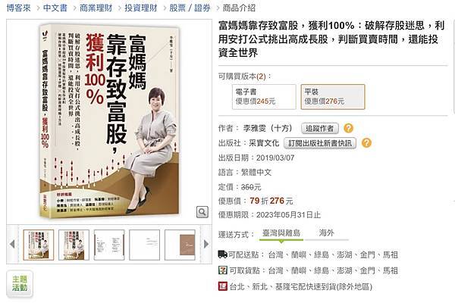Image resolution: width=455 pixels, height=303 pixels.
Task: Open 采實文化 publisher link
Action: click(x=264, y=143)
